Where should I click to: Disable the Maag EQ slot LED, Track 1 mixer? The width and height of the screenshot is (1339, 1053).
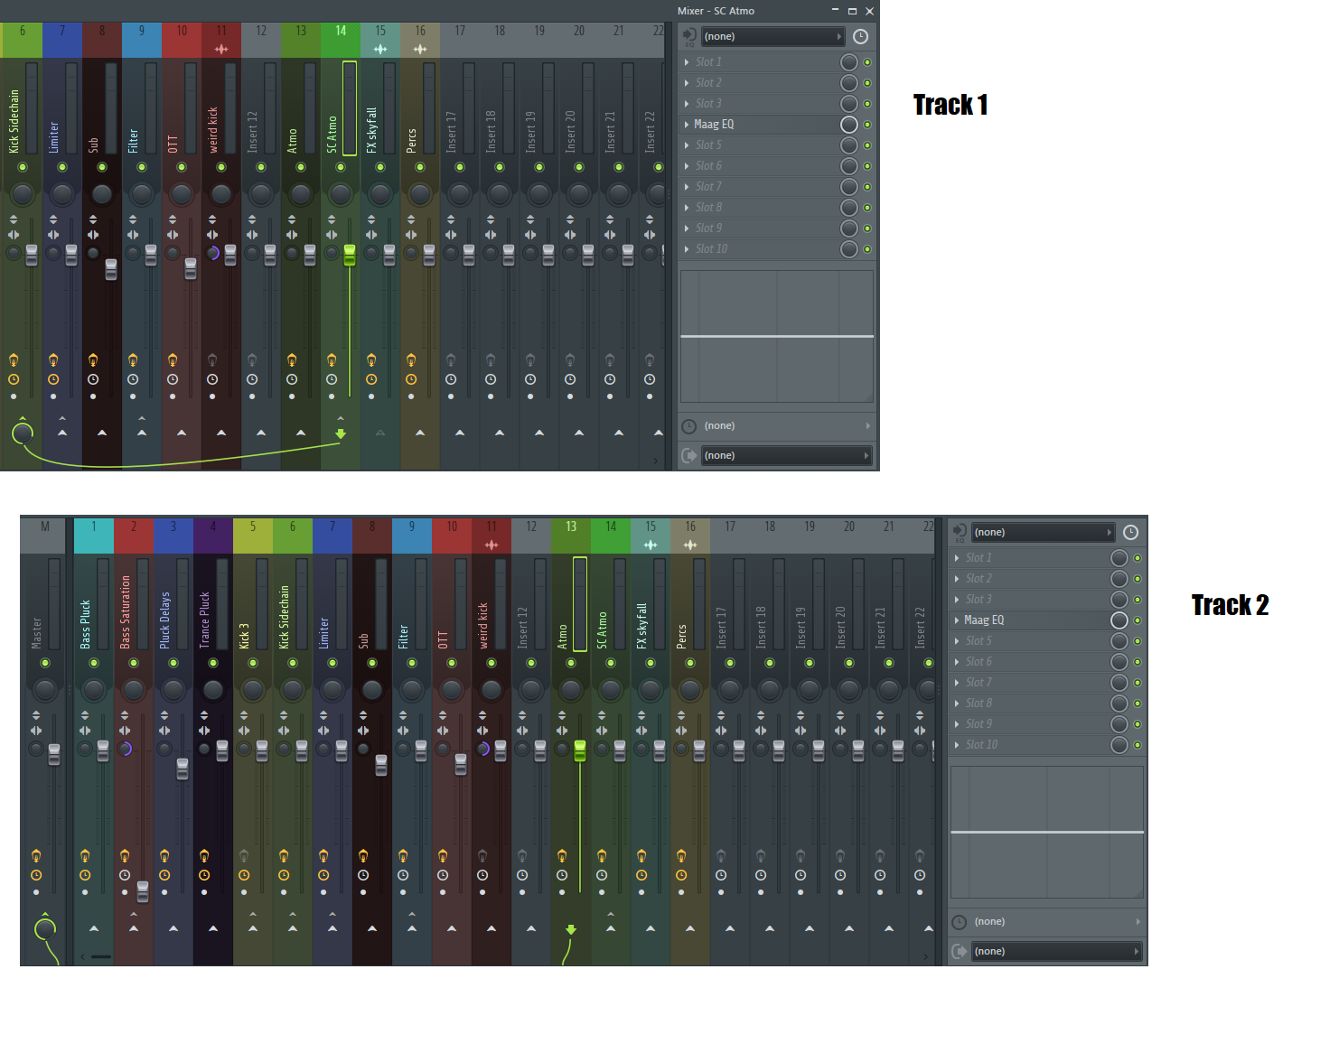867,125
